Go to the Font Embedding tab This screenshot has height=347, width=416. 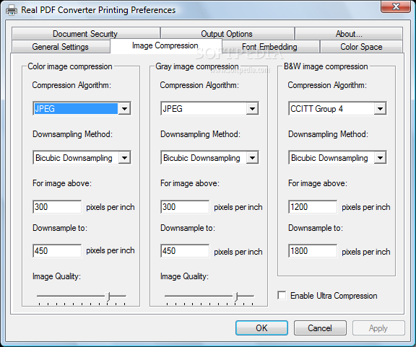(270, 47)
